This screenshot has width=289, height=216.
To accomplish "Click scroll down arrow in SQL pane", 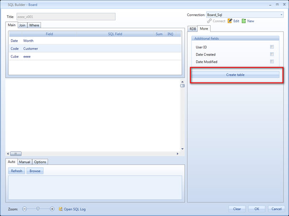I will (x=182, y=149).
